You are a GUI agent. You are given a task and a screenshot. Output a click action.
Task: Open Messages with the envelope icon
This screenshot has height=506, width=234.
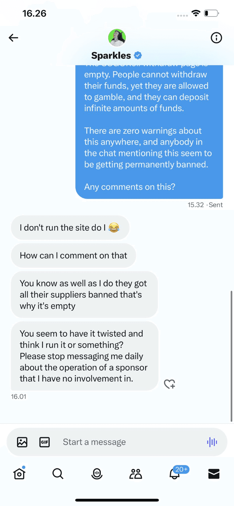click(x=214, y=473)
